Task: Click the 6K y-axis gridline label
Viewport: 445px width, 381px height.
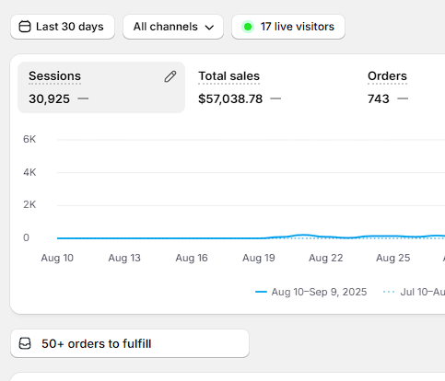Action: tap(29, 139)
